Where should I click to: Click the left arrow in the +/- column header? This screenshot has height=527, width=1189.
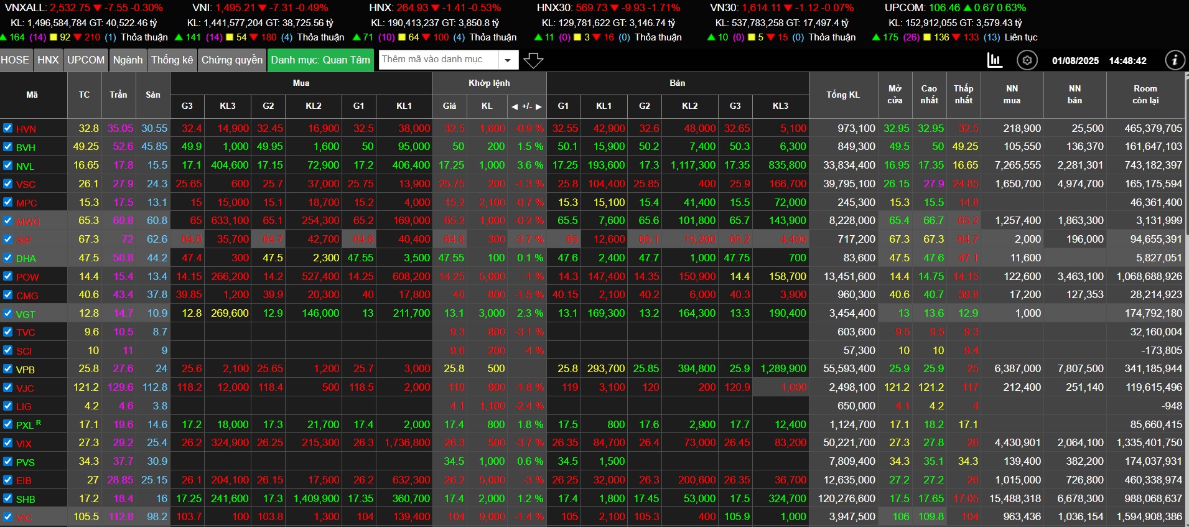pyautogui.click(x=515, y=106)
